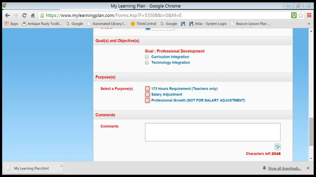Expand the bookmarks overflow chevron

coord(309,24)
